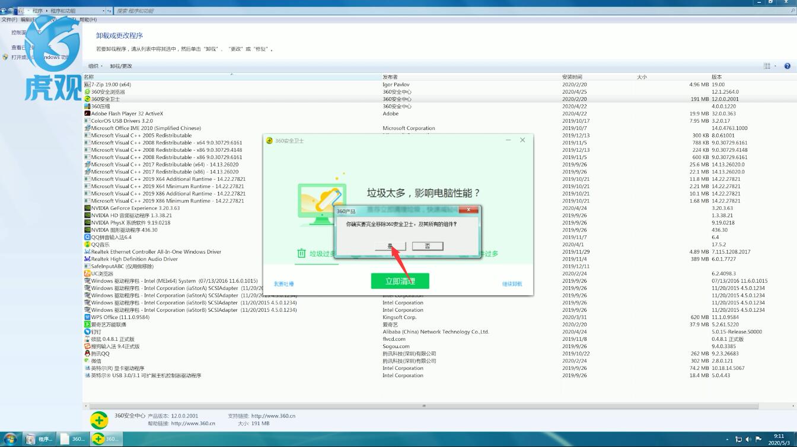
Task: Select Adobe Flash Player 32 ActiveX icon
Action: point(87,113)
